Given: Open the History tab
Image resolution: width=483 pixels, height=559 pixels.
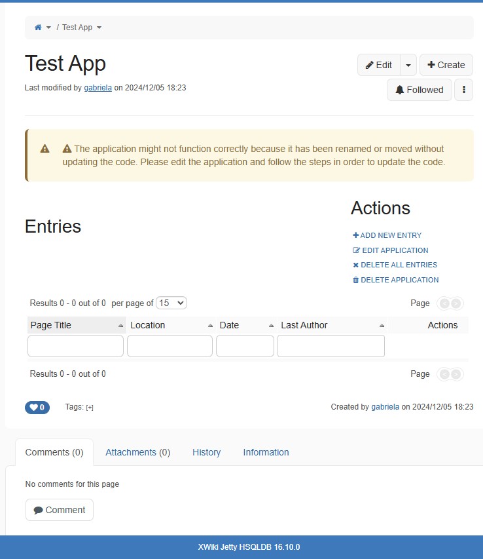Looking at the screenshot, I should [206, 452].
